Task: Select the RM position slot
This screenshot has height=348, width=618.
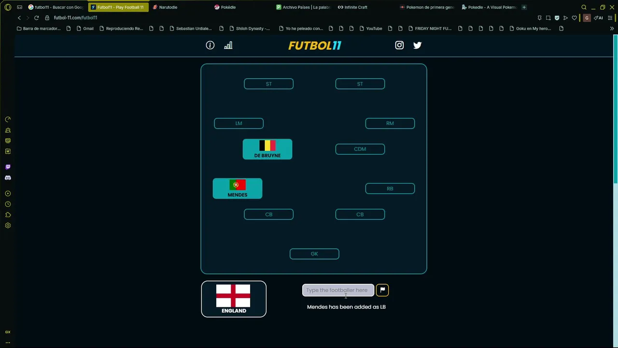Action: click(390, 123)
